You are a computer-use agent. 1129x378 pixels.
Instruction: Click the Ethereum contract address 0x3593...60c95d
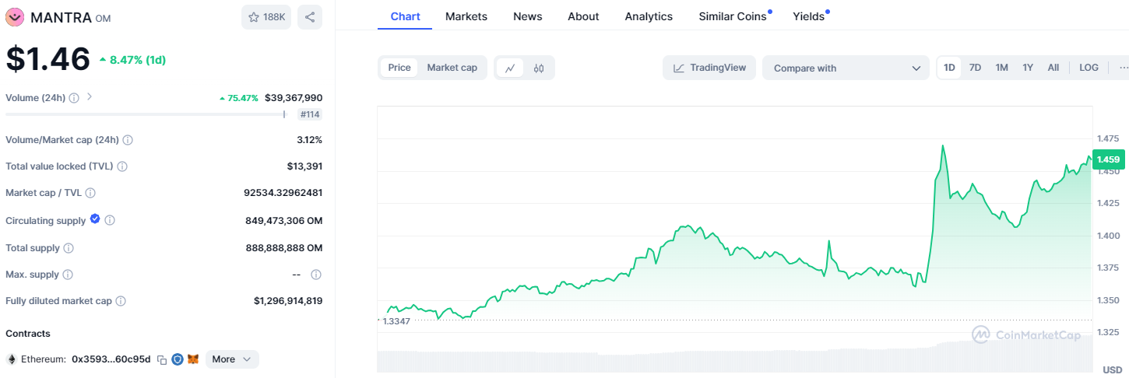click(x=111, y=359)
